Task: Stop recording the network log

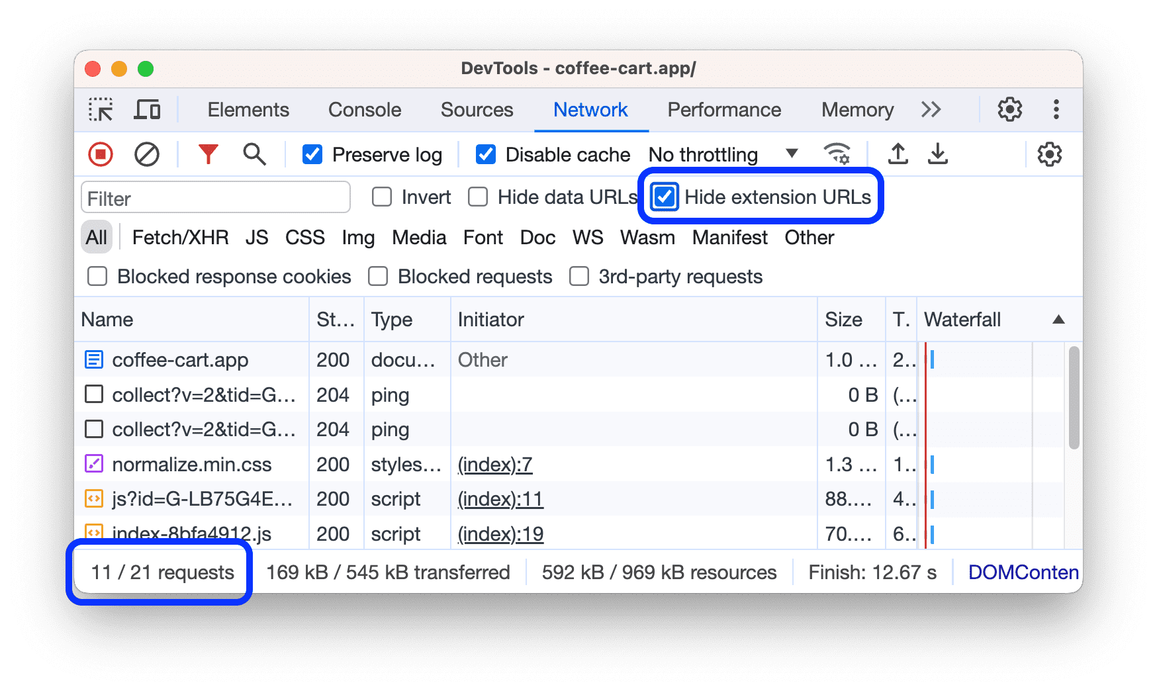Action: (x=100, y=154)
